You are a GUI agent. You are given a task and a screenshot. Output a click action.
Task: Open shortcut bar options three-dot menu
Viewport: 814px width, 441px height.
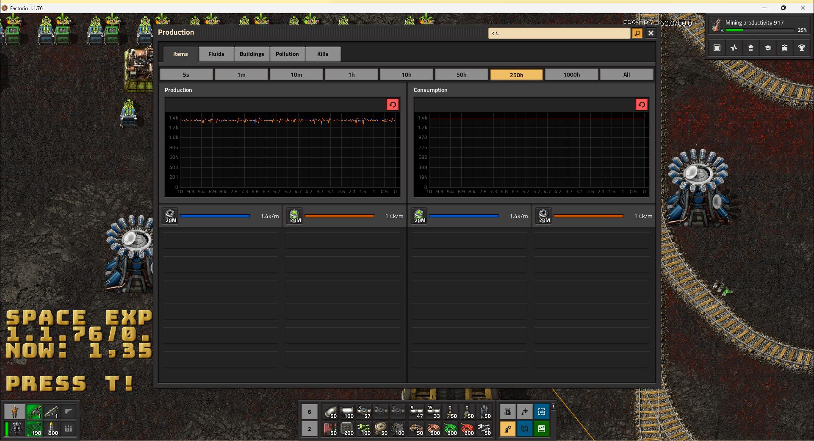pos(553,407)
